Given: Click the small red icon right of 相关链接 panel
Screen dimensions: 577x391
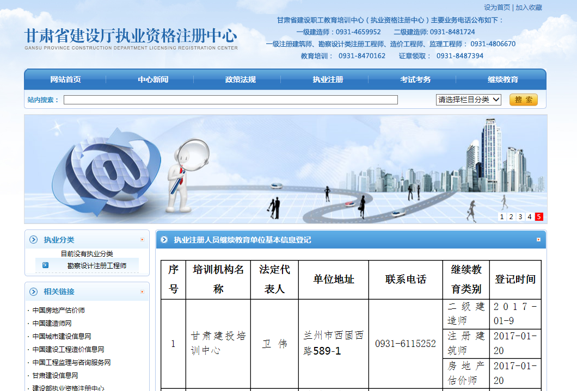Looking at the screenshot, I should click(142, 292).
